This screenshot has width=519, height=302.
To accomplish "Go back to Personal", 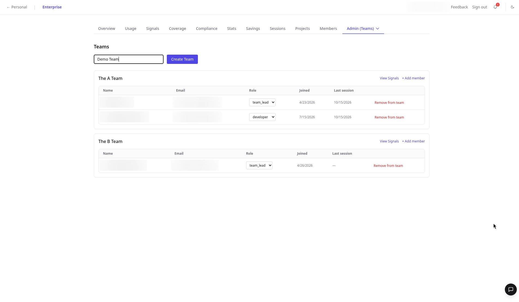I will (17, 7).
